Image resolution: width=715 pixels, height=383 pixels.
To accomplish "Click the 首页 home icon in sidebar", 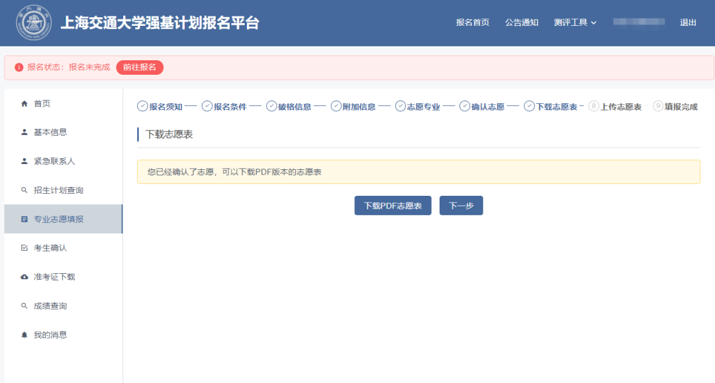I will click(24, 103).
